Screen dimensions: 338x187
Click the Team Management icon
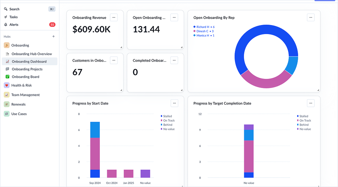pyautogui.click(x=7, y=95)
